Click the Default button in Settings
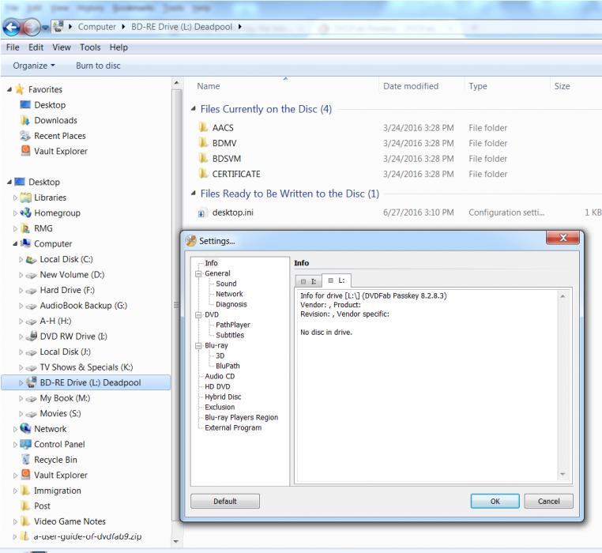This screenshot has height=553, width=602. 225,501
